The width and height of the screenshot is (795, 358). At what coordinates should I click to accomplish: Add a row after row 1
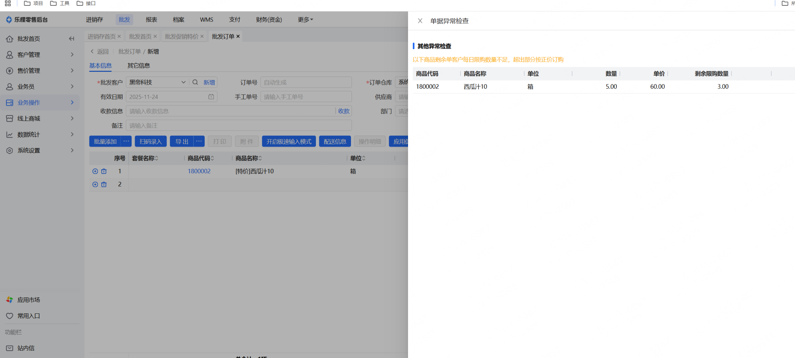click(x=95, y=171)
